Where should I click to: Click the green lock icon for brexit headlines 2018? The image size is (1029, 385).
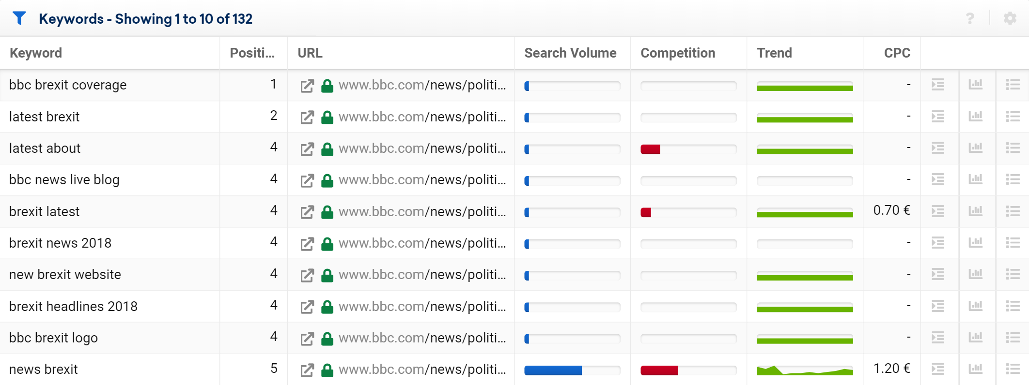(x=327, y=307)
